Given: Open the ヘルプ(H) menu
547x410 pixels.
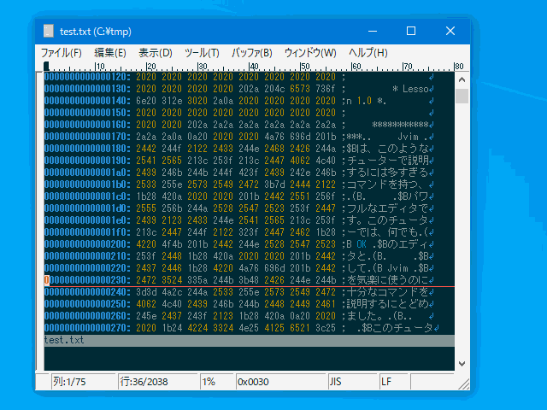Looking at the screenshot, I should pos(368,53).
